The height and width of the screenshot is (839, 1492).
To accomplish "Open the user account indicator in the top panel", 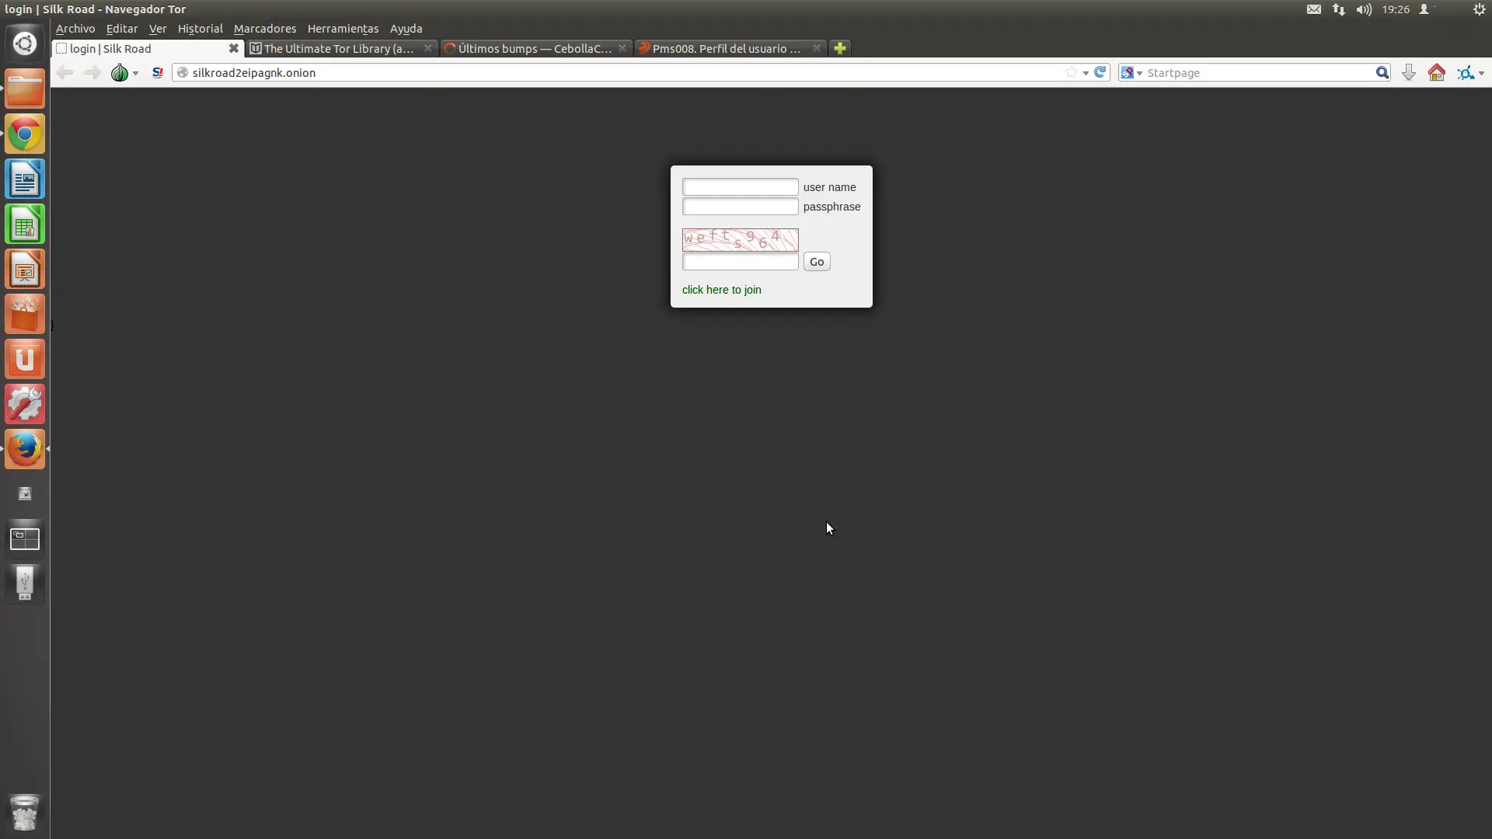I will [1424, 9].
